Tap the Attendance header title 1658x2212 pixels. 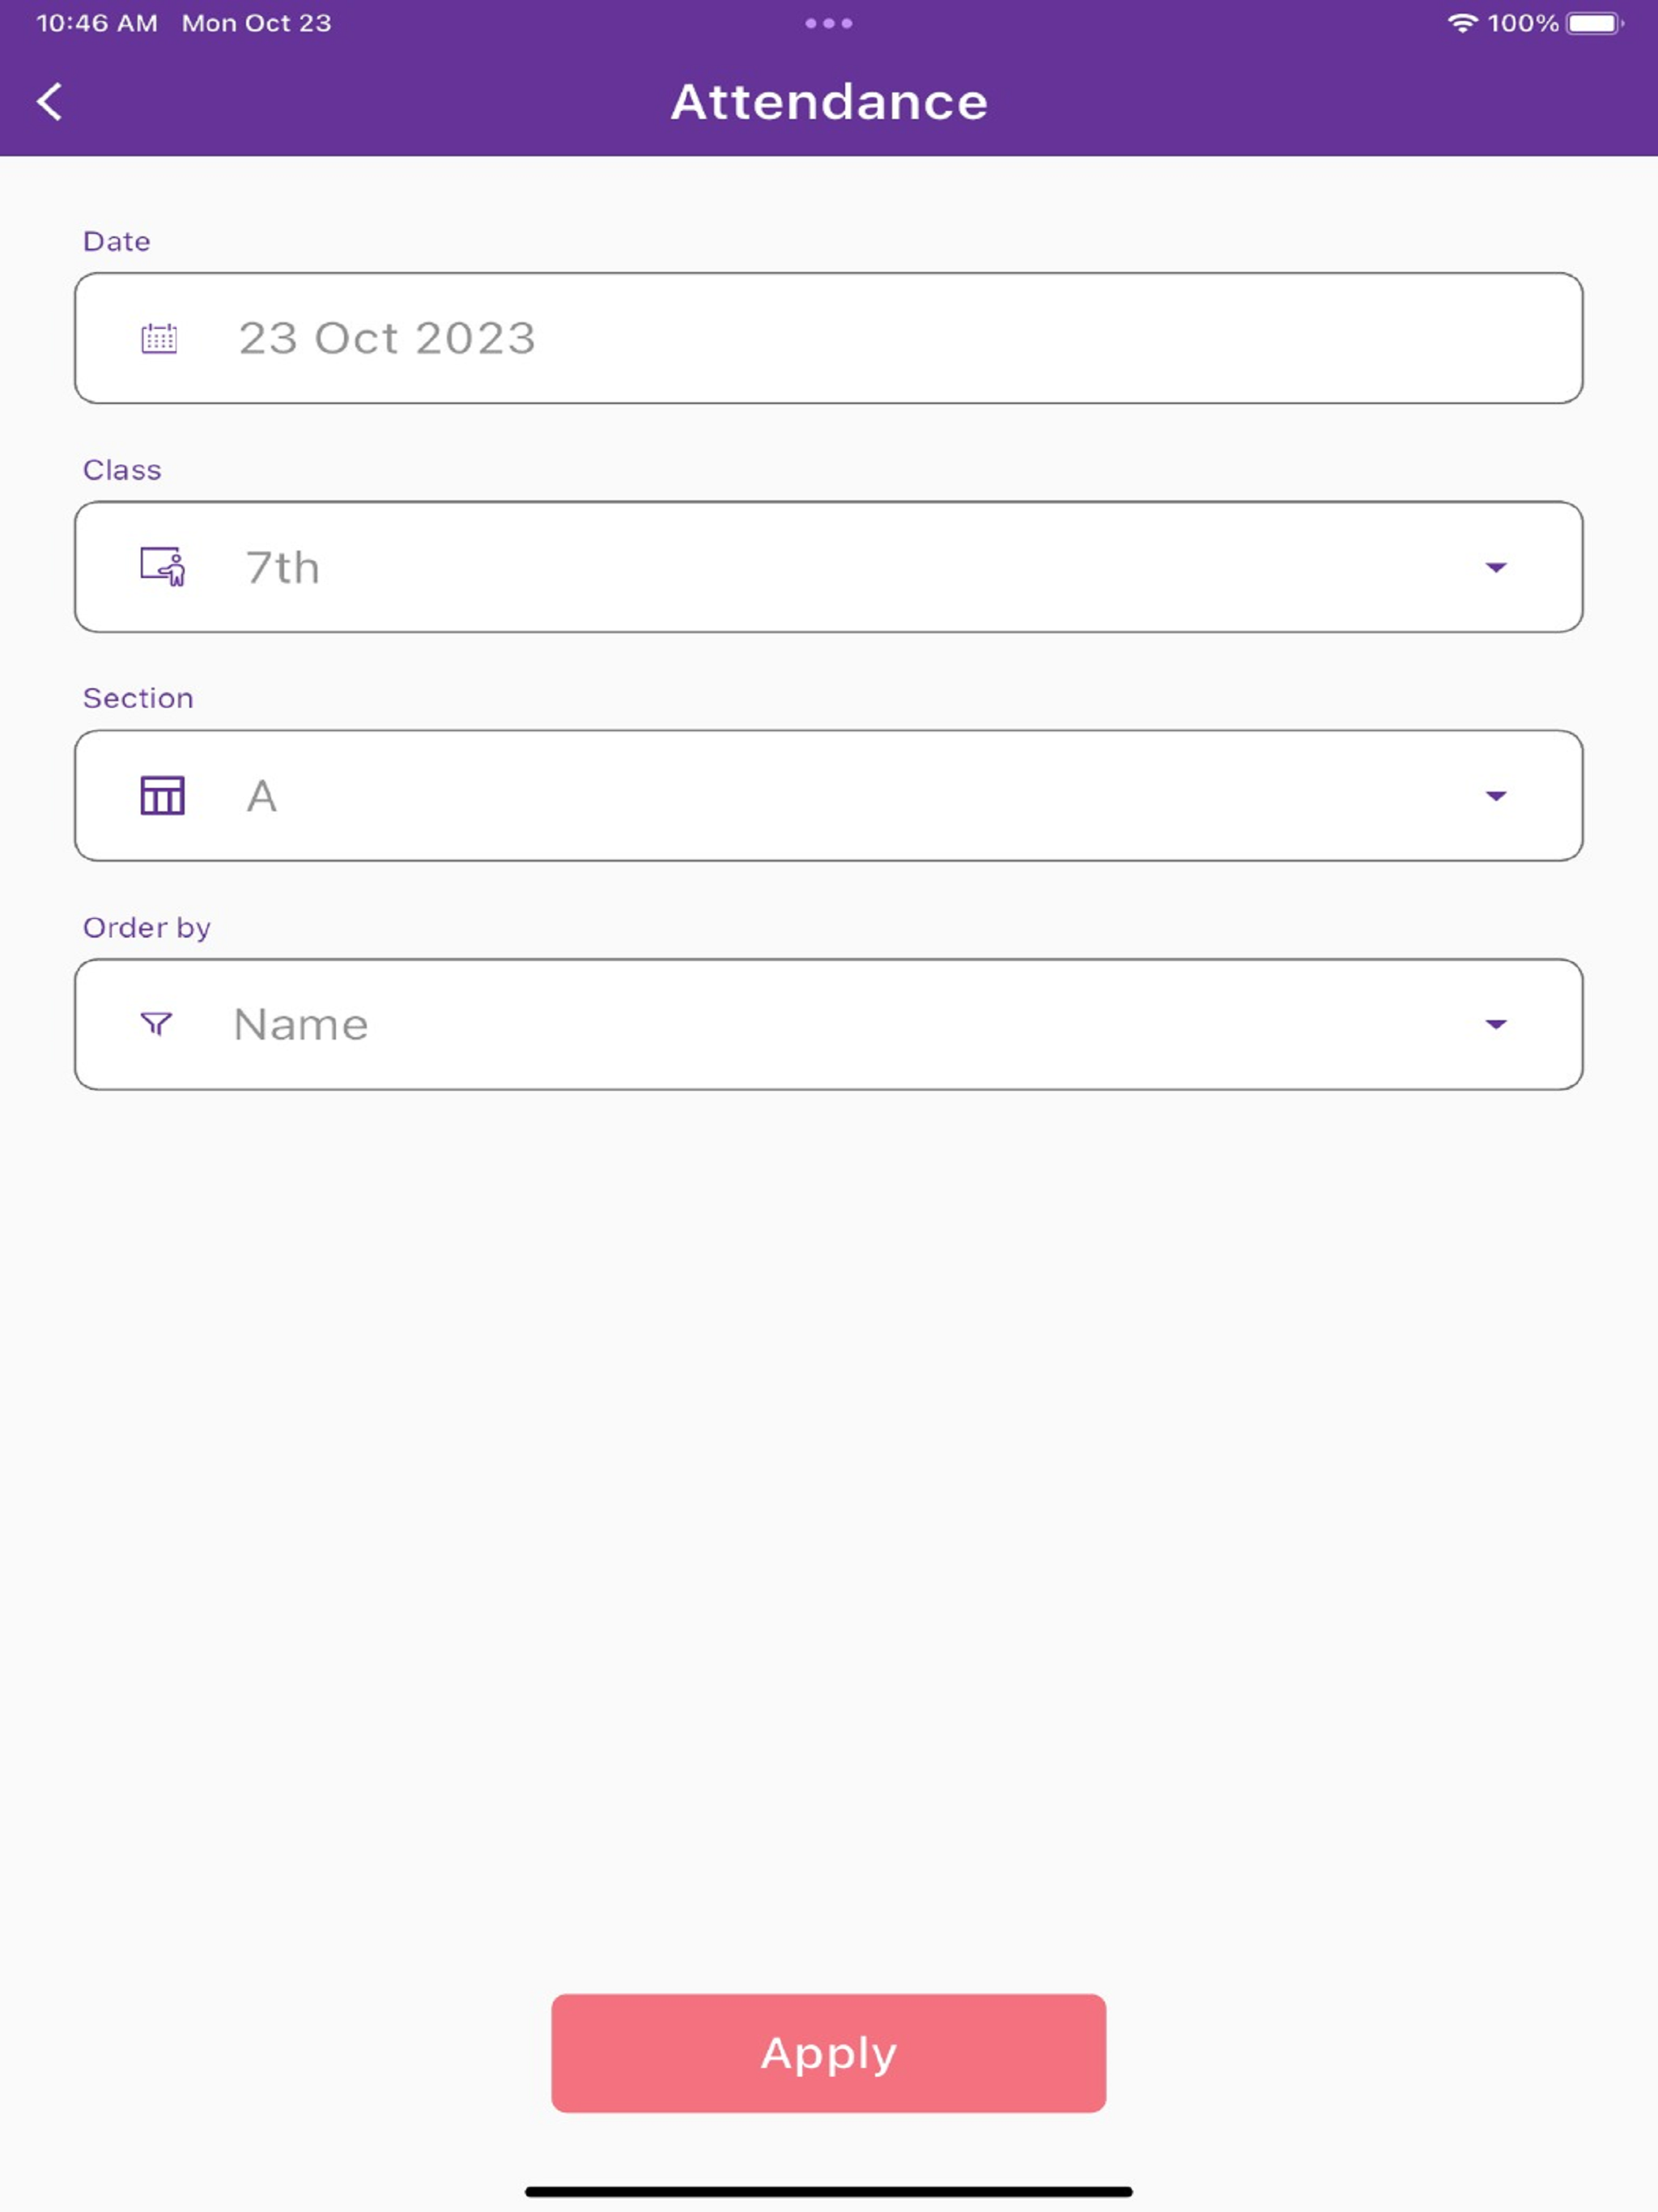(829, 102)
